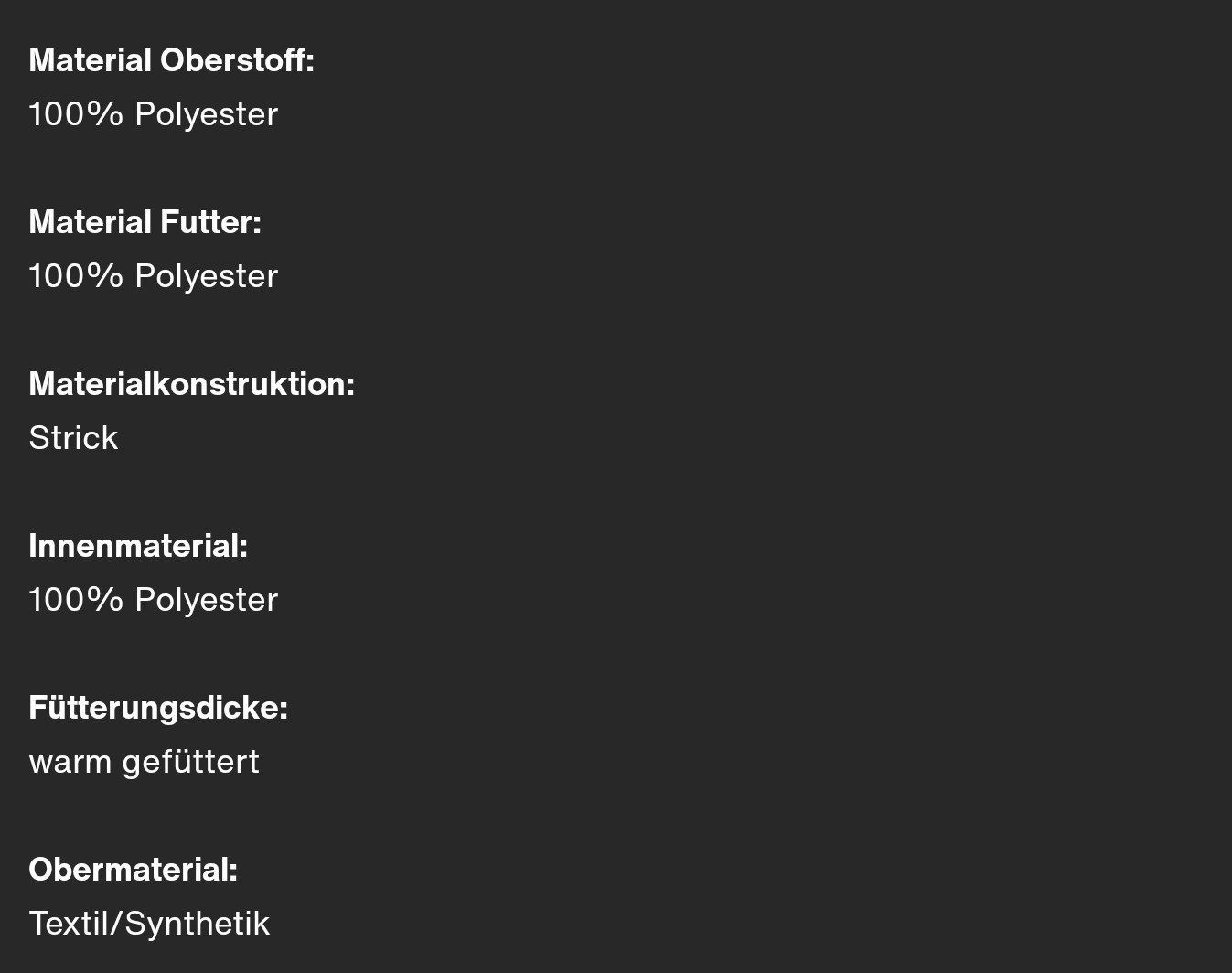Click the 'Fütterungsdicke:' heading
1232x973 pixels.
point(158,708)
